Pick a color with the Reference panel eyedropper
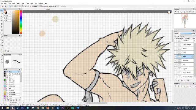Image resolution: width=196 pixels, height=110 pixels. pyautogui.click(x=190, y=86)
